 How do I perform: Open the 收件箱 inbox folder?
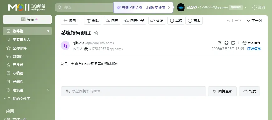coord(27,31)
